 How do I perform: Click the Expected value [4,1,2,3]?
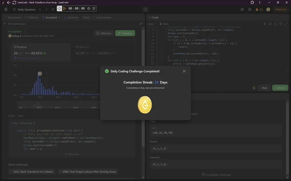pyautogui.click(x=159, y=164)
